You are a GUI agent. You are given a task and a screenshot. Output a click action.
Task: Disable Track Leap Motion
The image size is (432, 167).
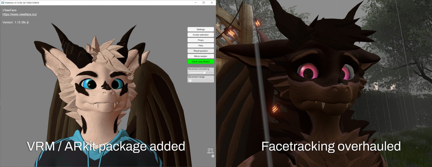200,61
